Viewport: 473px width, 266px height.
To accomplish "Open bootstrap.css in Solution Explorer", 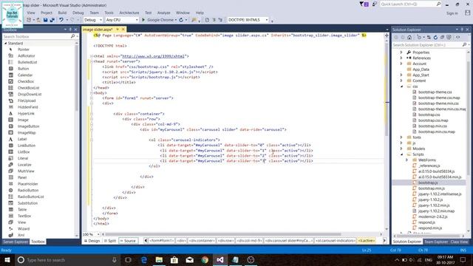I will (x=429, y=115).
